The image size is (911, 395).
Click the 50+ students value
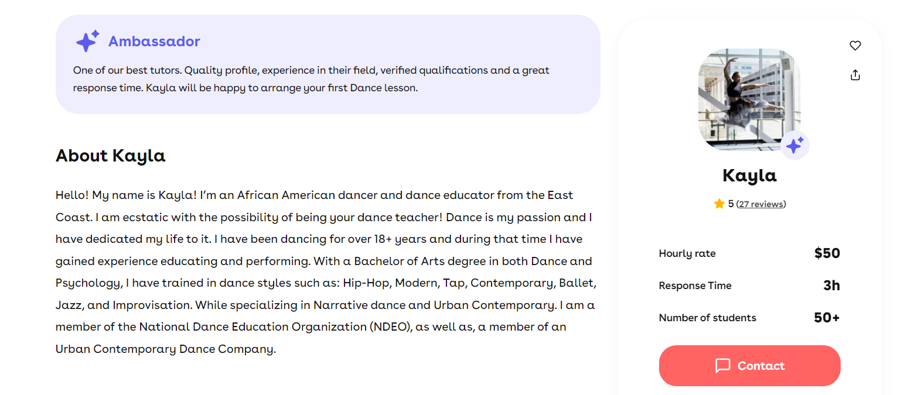(x=827, y=318)
